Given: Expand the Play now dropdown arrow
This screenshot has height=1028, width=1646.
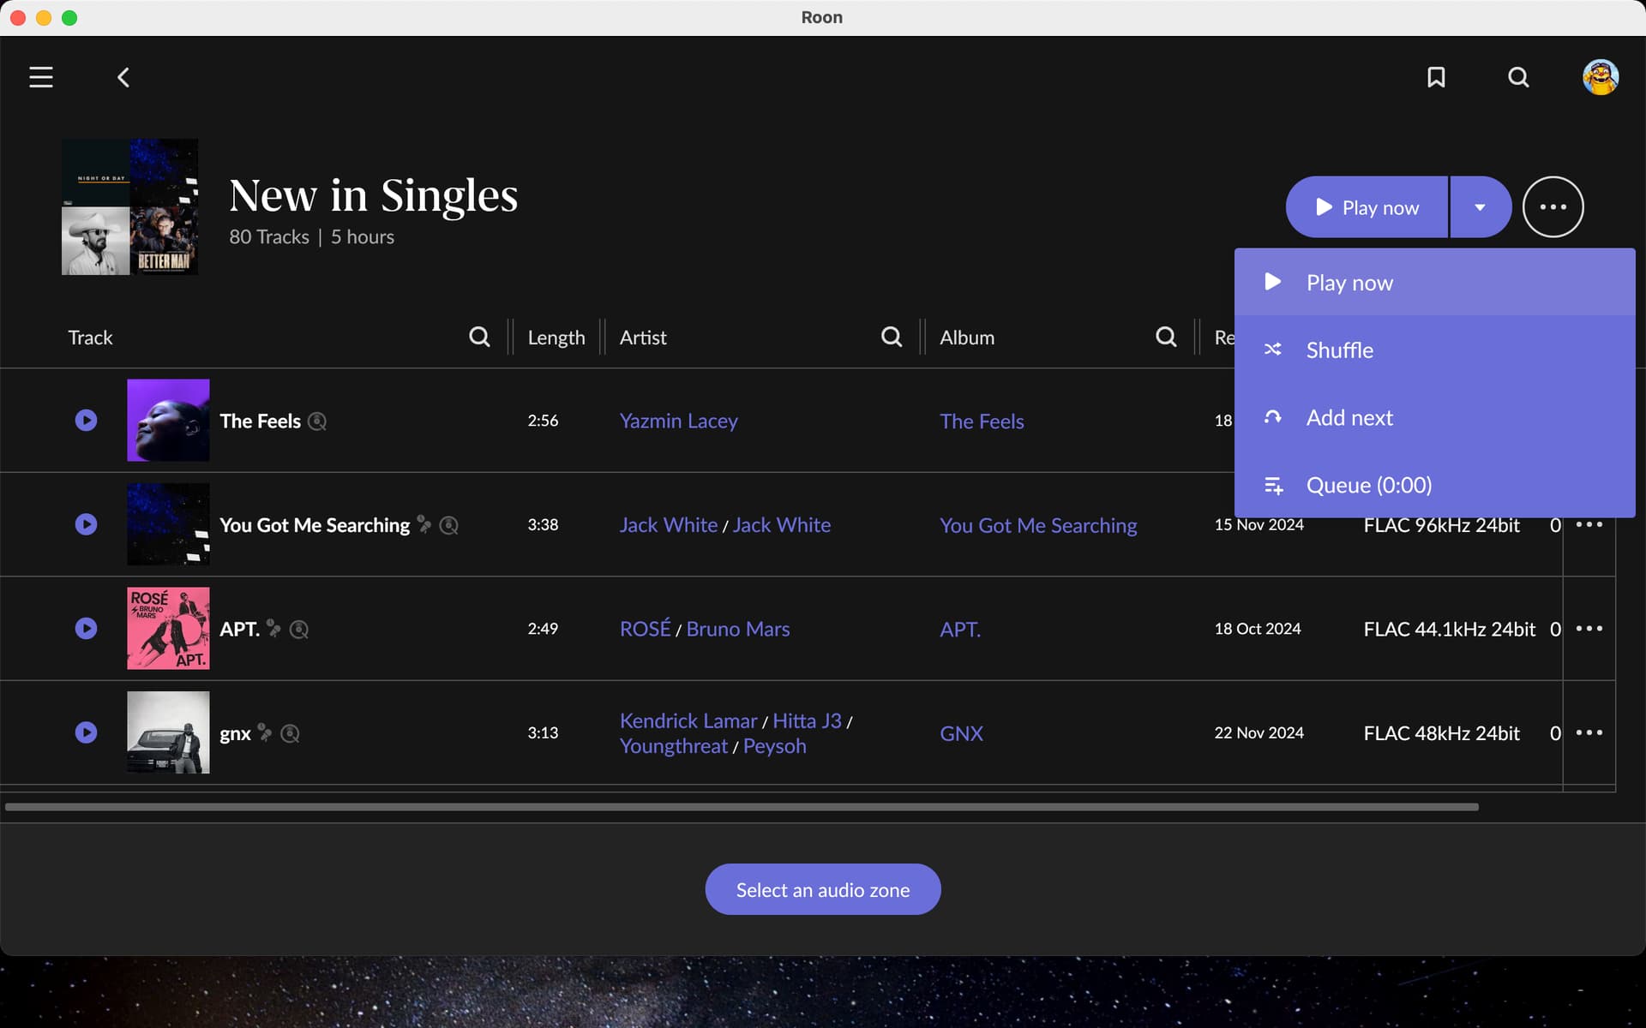Looking at the screenshot, I should (1481, 206).
